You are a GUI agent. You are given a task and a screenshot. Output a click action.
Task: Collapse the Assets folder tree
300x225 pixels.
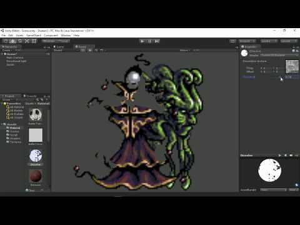[x=2, y=124]
